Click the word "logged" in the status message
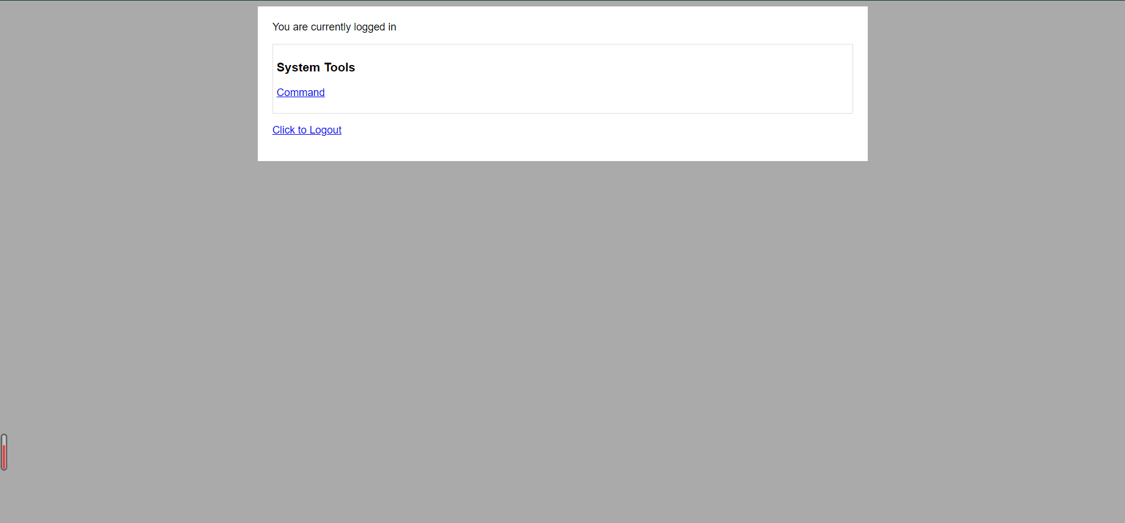This screenshot has width=1125, height=523. [369, 27]
